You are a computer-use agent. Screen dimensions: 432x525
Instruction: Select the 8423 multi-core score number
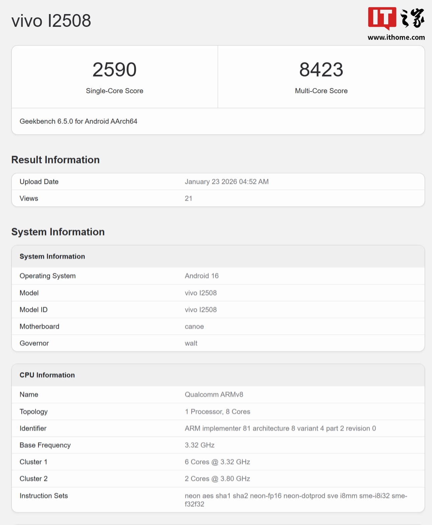click(x=321, y=70)
